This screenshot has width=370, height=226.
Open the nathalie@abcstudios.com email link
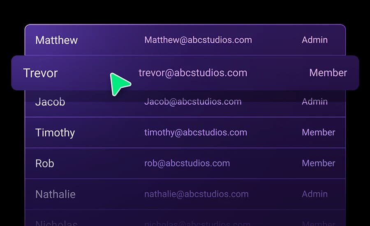(x=197, y=194)
